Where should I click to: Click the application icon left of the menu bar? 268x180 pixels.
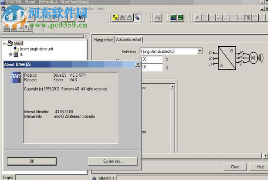pyautogui.click(x=3, y=9)
